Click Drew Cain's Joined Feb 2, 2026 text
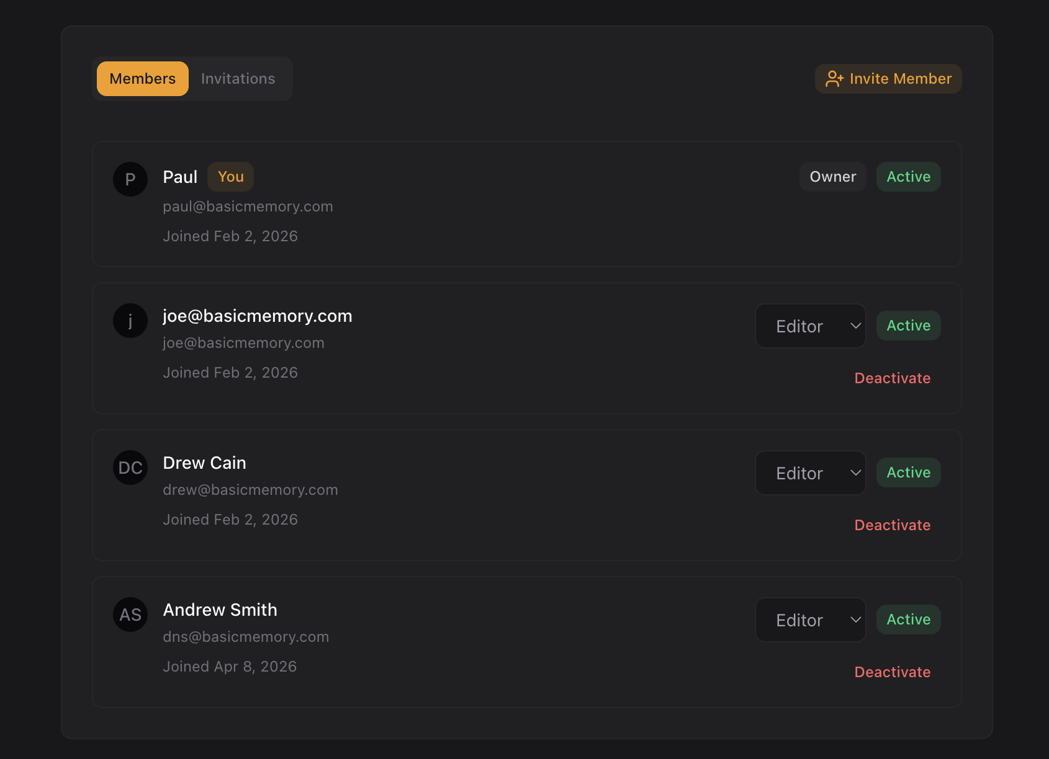1049x759 pixels. coord(230,520)
